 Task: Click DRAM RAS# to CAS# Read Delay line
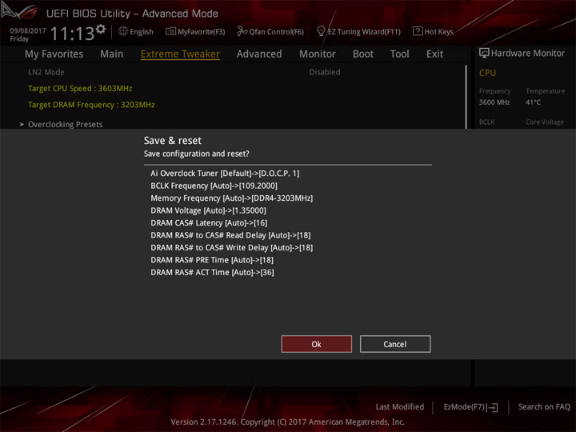230,235
